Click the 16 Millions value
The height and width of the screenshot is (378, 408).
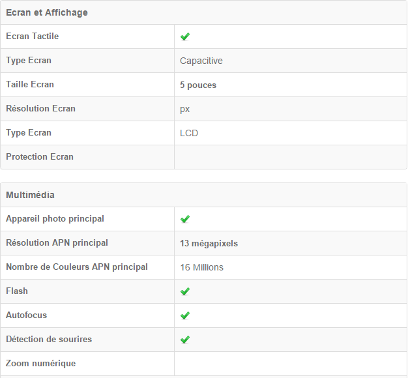(202, 267)
